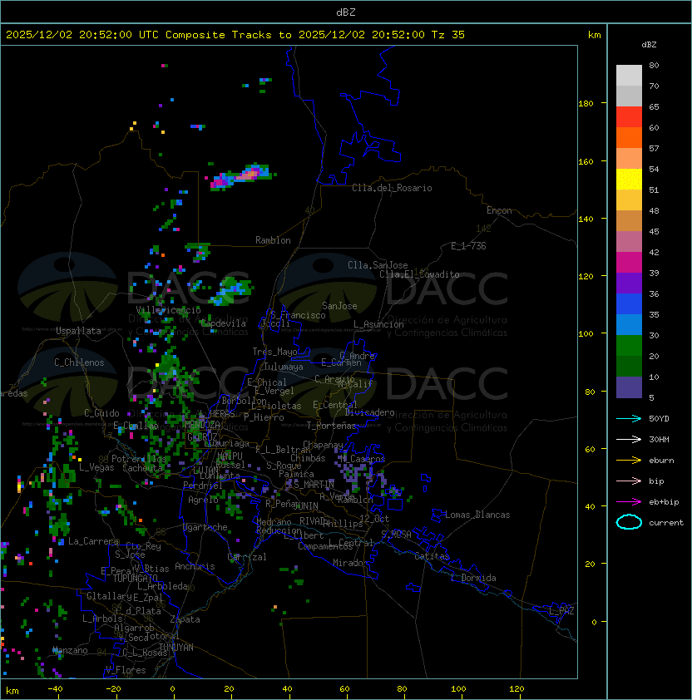This screenshot has width=692, height=700.
Task: Select the 'Anchoris' map label
Action: point(195,566)
